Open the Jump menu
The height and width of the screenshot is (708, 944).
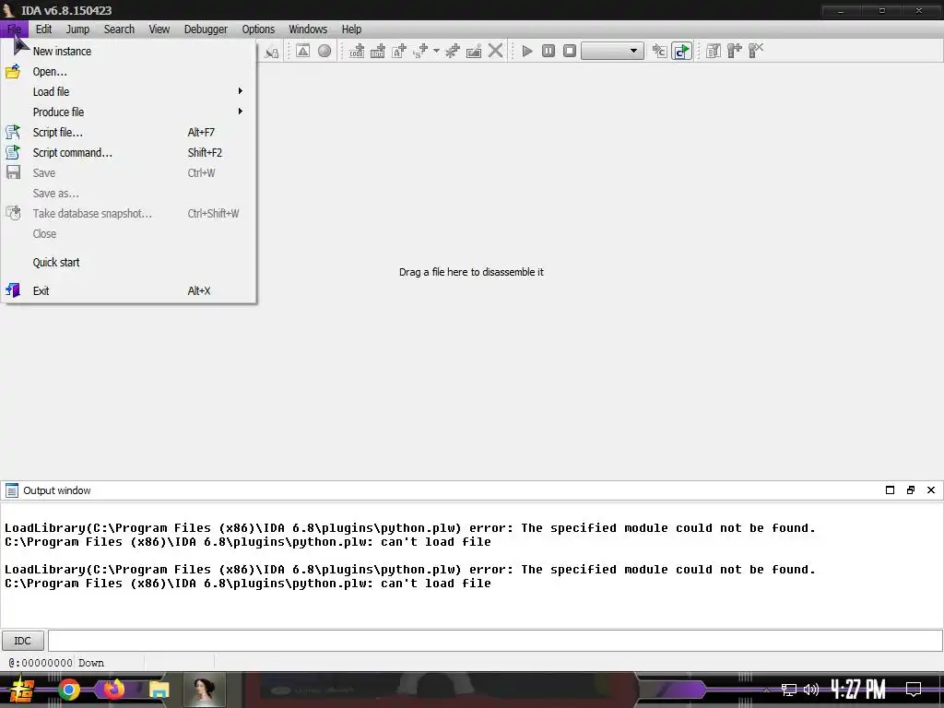pyautogui.click(x=77, y=29)
